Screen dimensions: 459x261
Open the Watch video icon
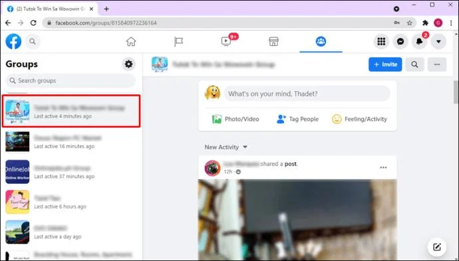coord(226,41)
